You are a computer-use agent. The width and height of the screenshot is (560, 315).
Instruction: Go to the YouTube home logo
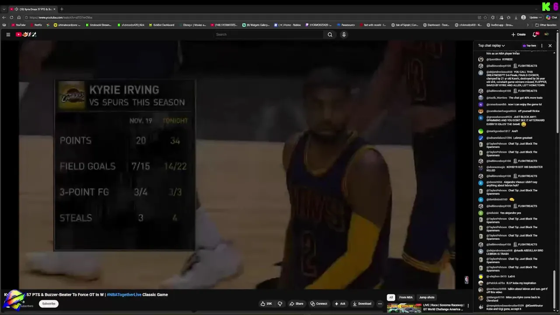click(26, 35)
